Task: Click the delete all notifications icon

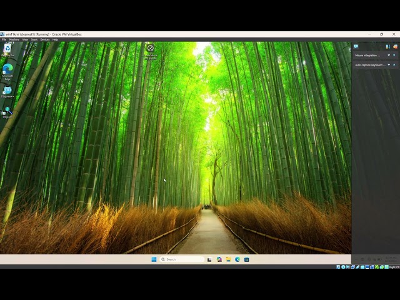Action: (395, 46)
